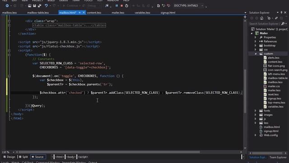
Task: Select the <script> breadcrumb tag
Action: [83, 157]
